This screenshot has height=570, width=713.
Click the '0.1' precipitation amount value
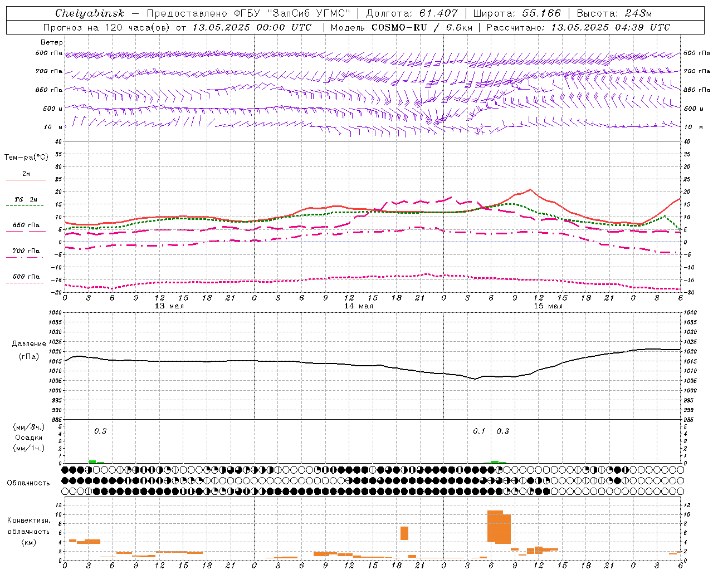(x=479, y=431)
